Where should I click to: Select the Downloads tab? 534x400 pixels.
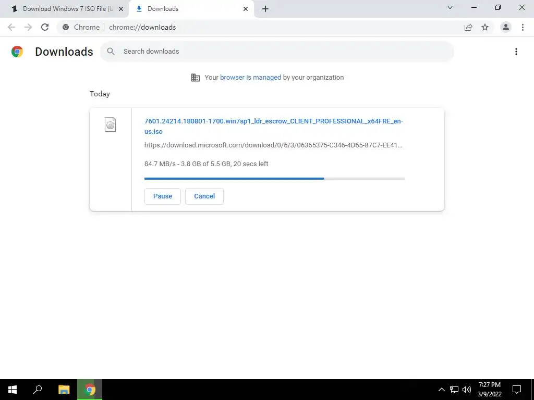[191, 9]
